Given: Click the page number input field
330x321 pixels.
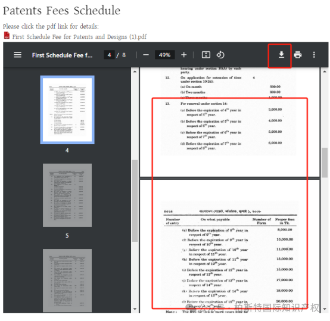Looking at the screenshot, I should pyautogui.click(x=109, y=55).
